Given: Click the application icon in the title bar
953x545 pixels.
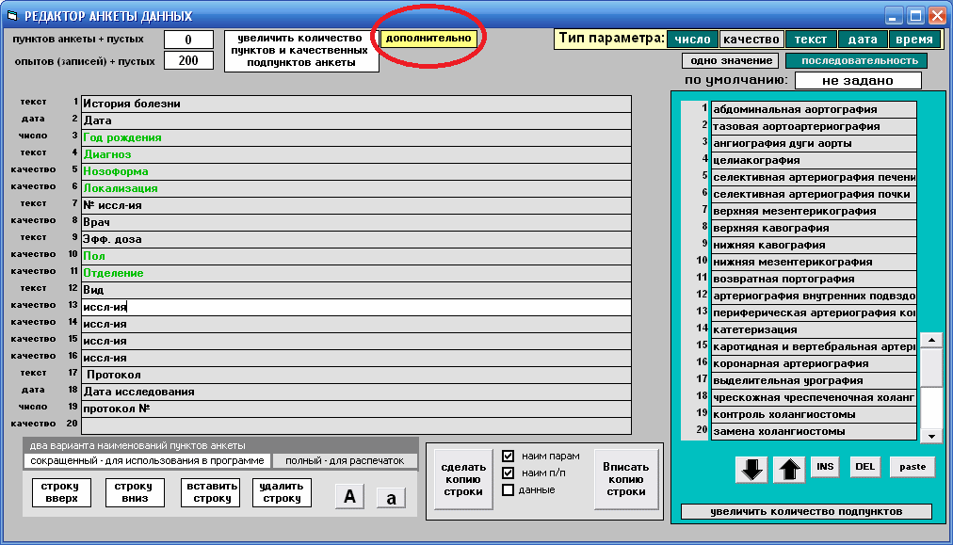Looking at the screenshot, I should click(x=12, y=16).
